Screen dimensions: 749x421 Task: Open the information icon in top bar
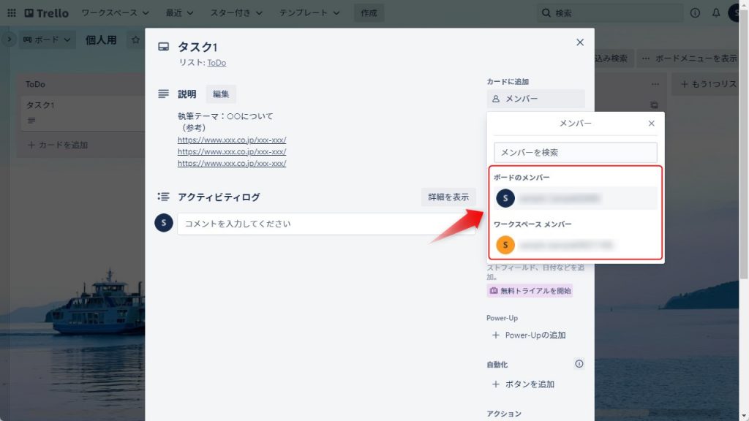pos(695,13)
